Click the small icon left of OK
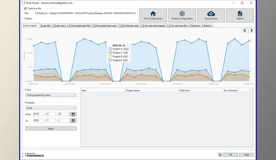 tap(220, 155)
